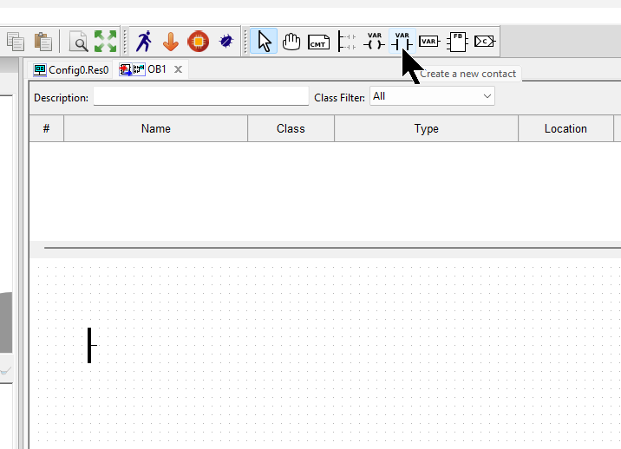621x449 pixels.
Task: Open the Class Filter dropdown
Action: tap(432, 97)
